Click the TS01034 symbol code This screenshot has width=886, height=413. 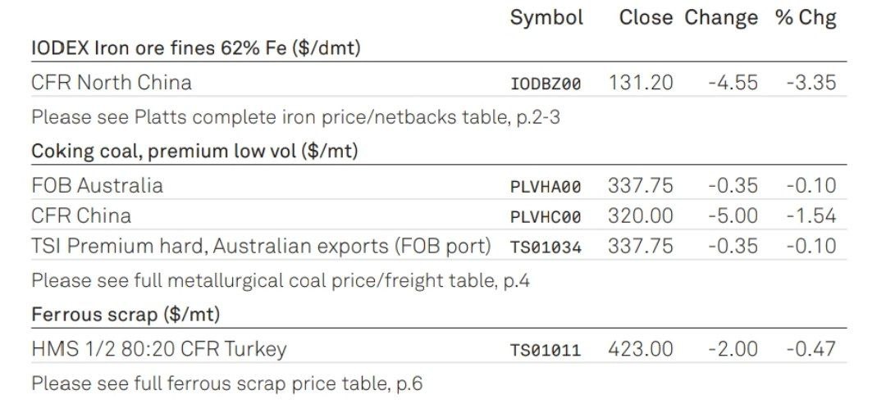(x=546, y=247)
